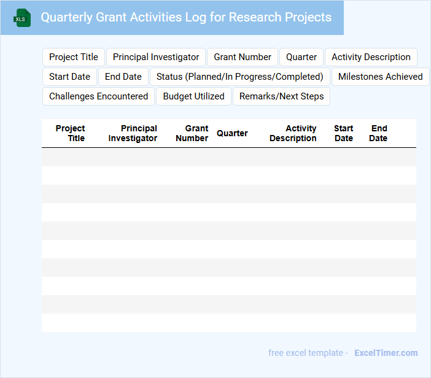
Task: Click the Budget Utilized tag
Action: coord(193,96)
